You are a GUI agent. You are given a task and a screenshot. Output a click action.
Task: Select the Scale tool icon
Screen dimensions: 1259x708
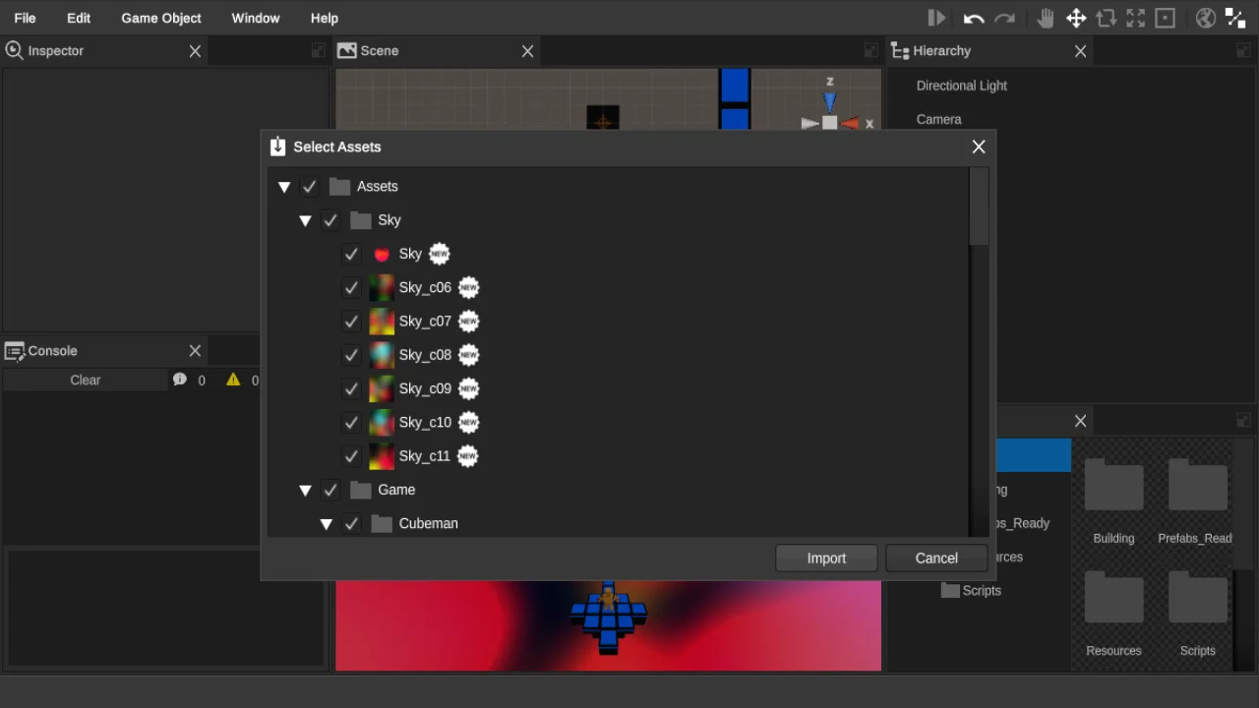[1136, 18]
